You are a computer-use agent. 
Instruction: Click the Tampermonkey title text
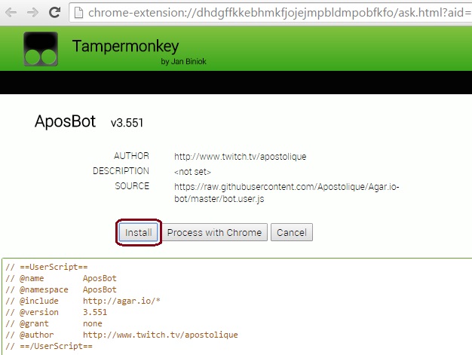125,46
